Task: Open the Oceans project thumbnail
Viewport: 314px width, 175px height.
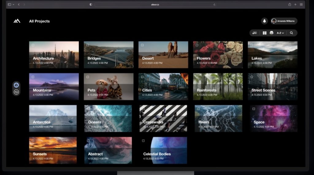Action: coord(108,118)
